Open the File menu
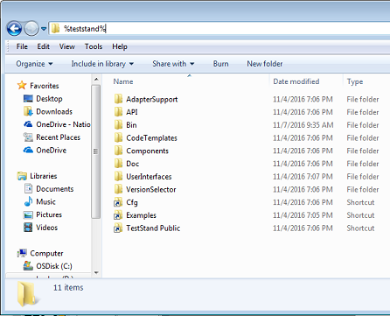 [22, 46]
